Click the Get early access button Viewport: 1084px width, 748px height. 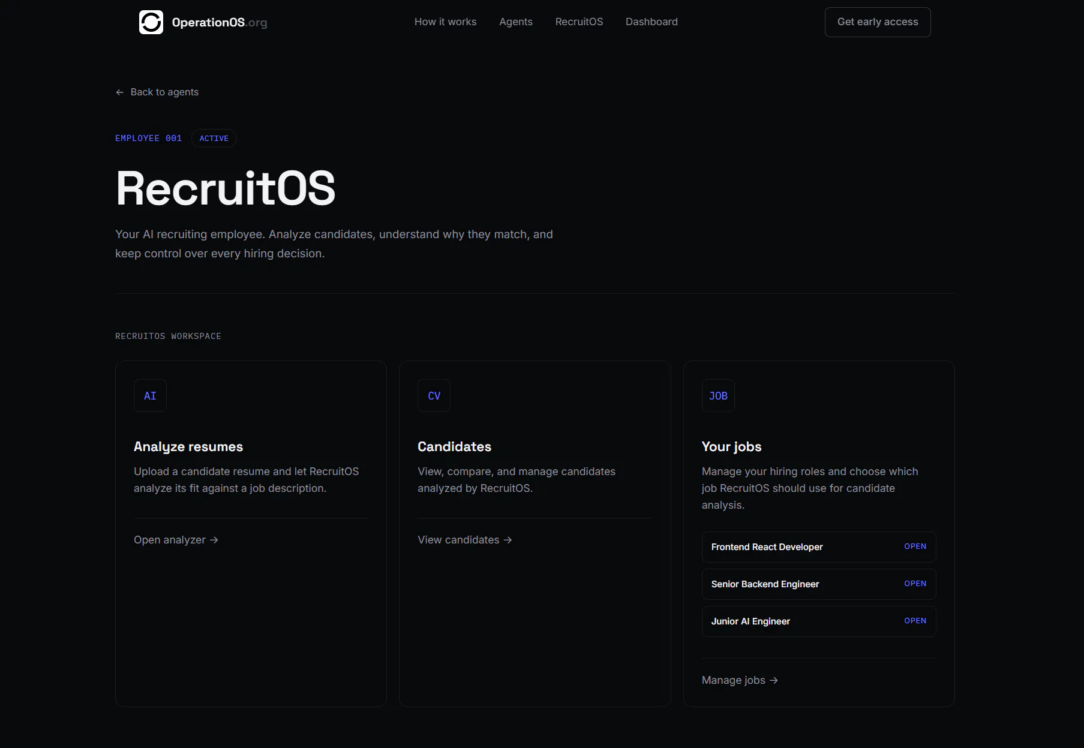pos(878,22)
